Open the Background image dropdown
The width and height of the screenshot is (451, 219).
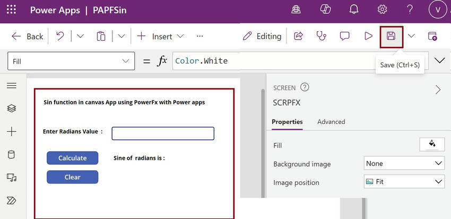(404, 163)
